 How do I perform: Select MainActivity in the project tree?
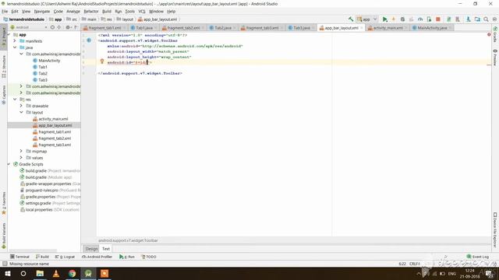coord(49,61)
